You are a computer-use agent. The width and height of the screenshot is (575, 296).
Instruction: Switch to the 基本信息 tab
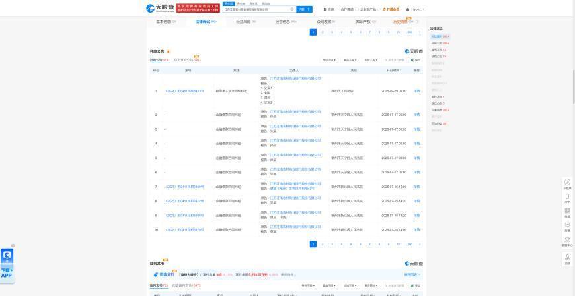pos(166,22)
